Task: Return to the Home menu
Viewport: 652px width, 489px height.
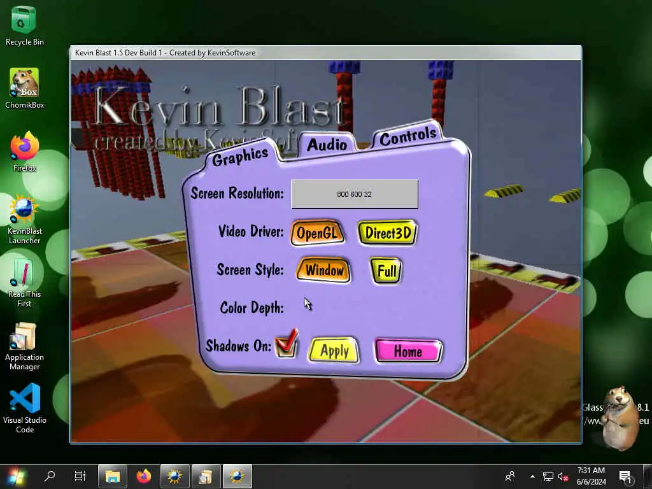Action: [408, 351]
